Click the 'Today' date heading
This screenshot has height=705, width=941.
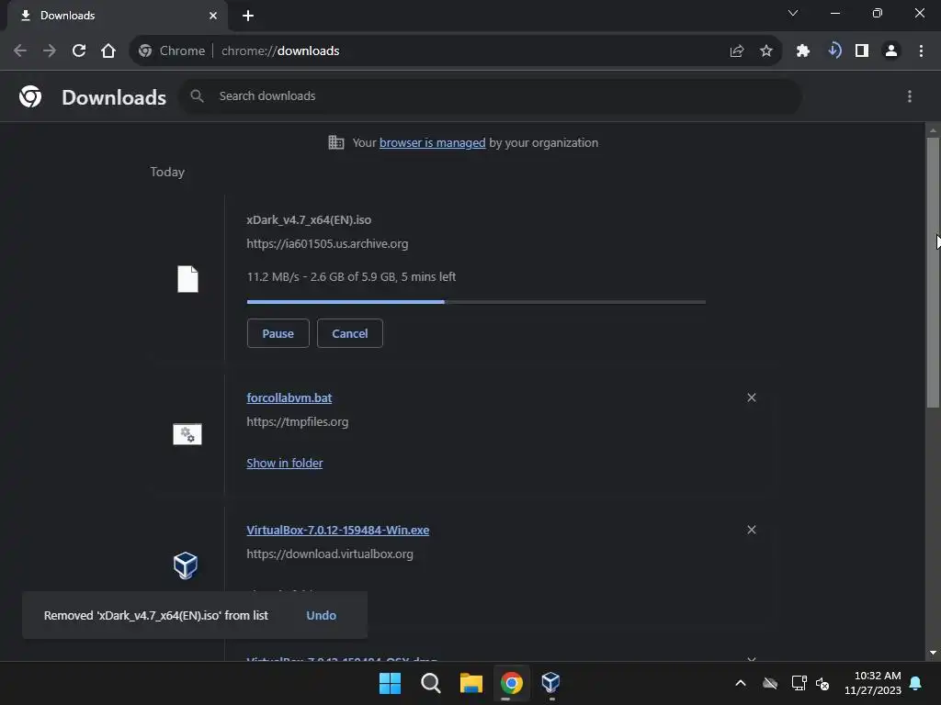click(x=167, y=172)
